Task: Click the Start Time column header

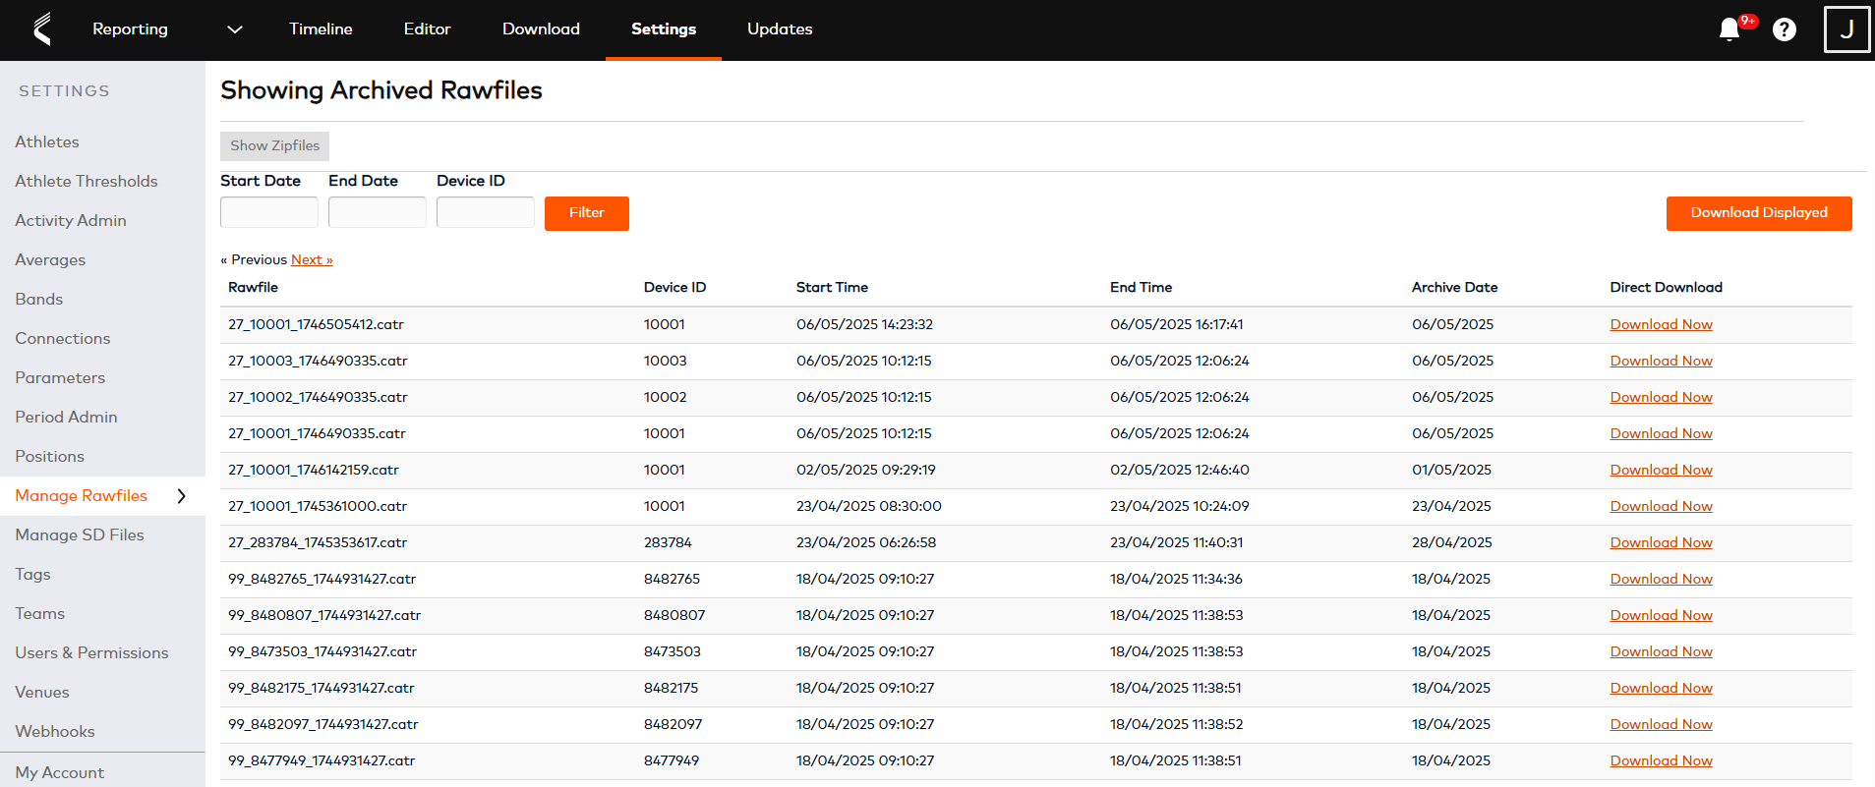Action: 832,288
